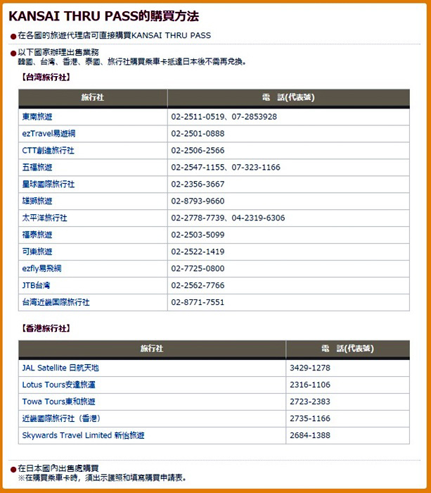Click the 旅行社 header of the Hong Kong table
The image size is (431, 493).
pyautogui.click(x=152, y=349)
